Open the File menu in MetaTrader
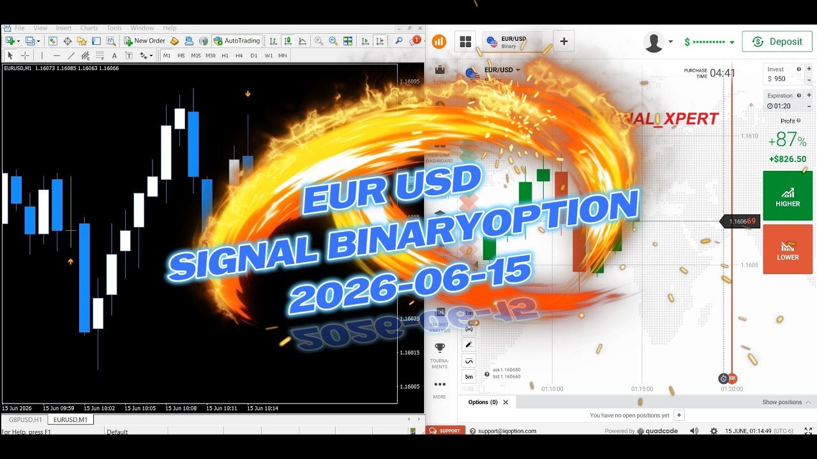Image resolution: width=817 pixels, height=459 pixels. 20,28
